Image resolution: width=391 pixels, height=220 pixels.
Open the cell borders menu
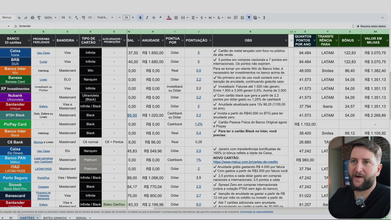[x=176, y=18]
